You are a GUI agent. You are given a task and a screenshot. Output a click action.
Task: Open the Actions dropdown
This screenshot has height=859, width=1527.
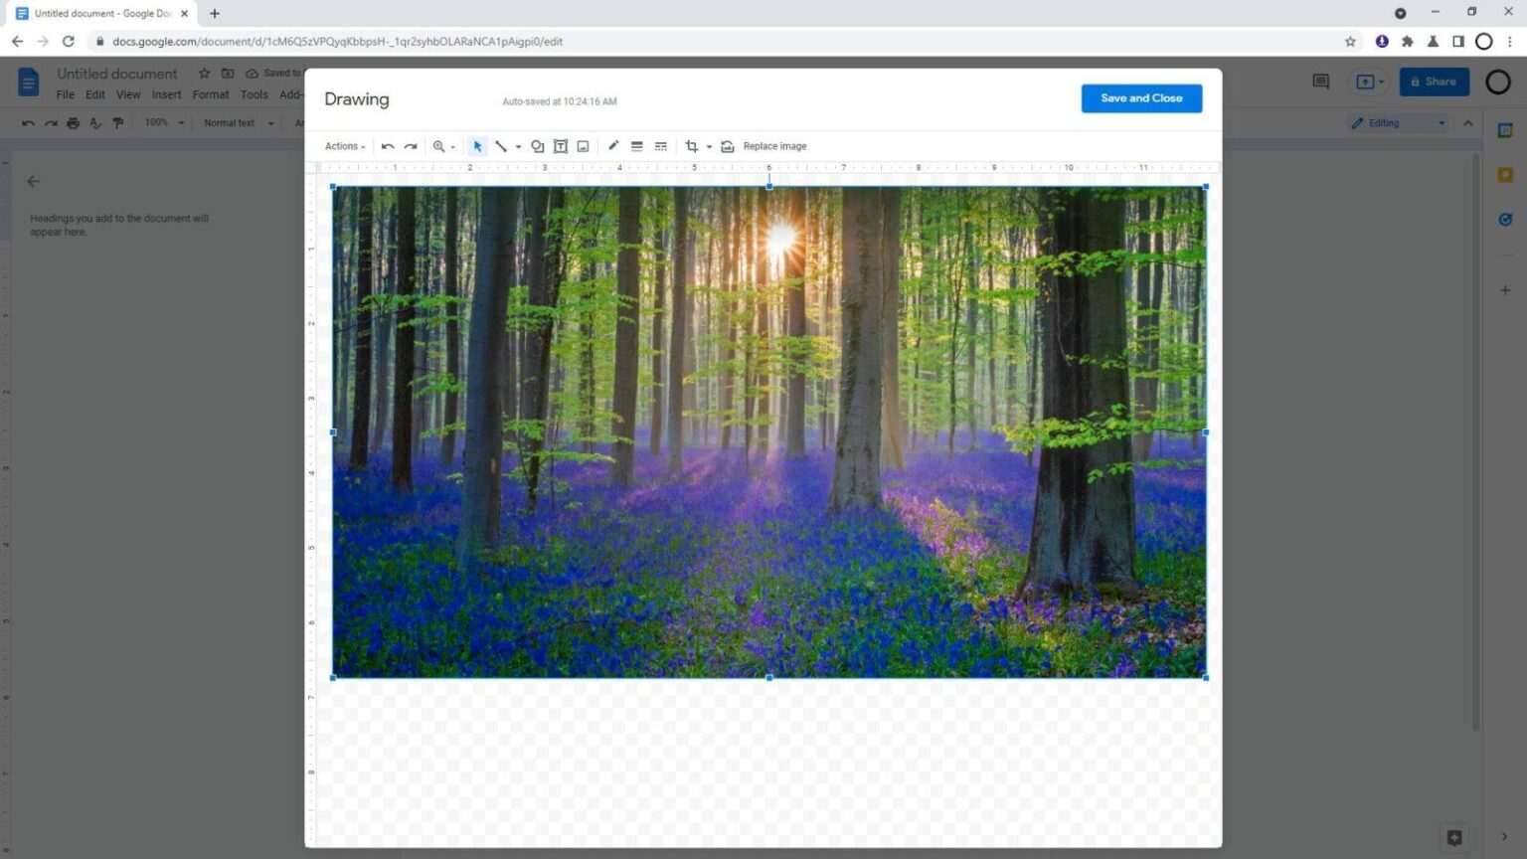(343, 146)
